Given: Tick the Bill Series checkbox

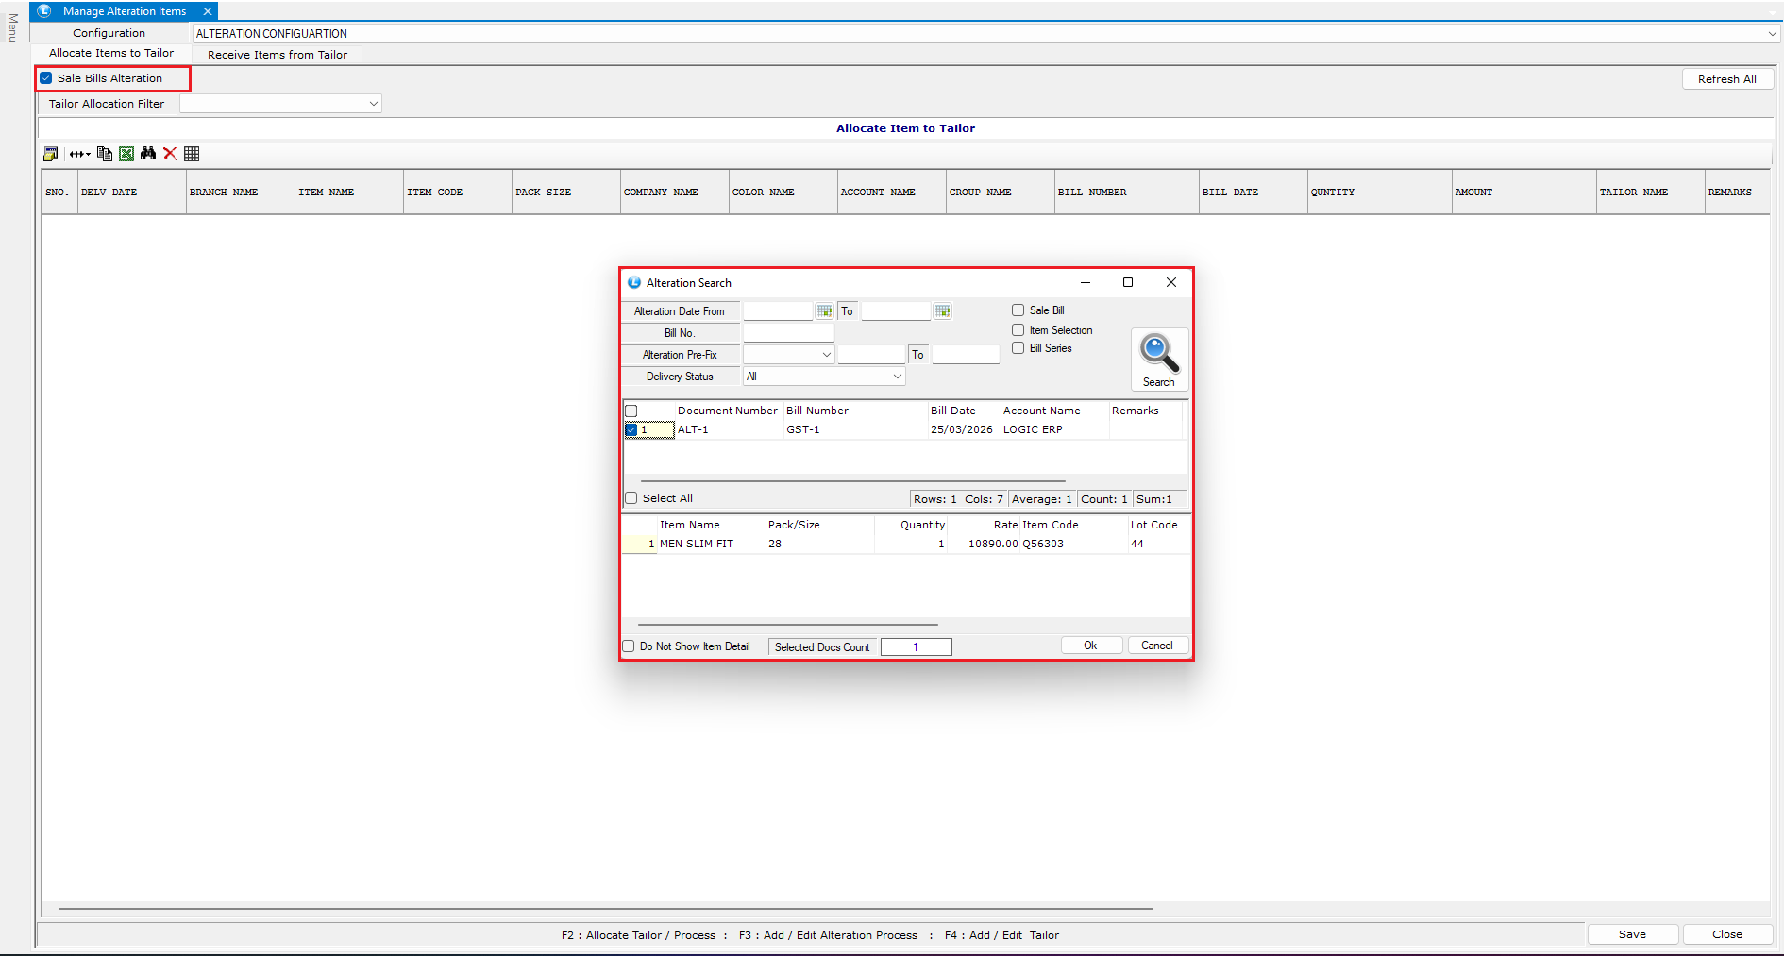Looking at the screenshot, I should [x=1018, y=348].
